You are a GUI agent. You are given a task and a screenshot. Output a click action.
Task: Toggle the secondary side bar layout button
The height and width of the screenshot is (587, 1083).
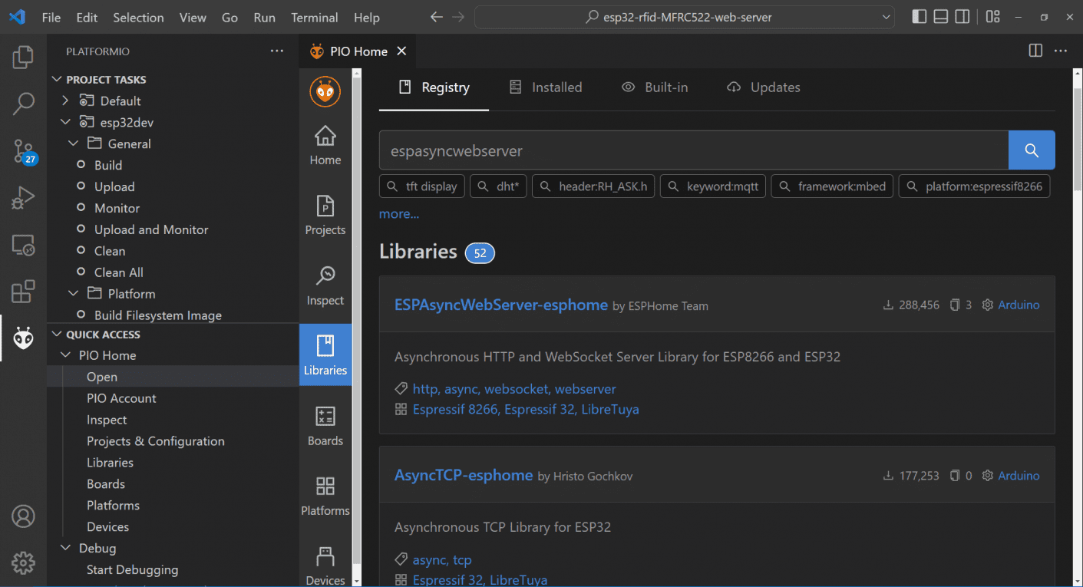point(962,17)
